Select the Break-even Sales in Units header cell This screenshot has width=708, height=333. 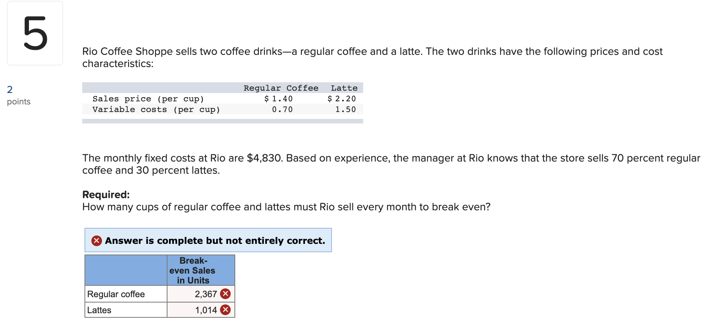coord(201,270)
